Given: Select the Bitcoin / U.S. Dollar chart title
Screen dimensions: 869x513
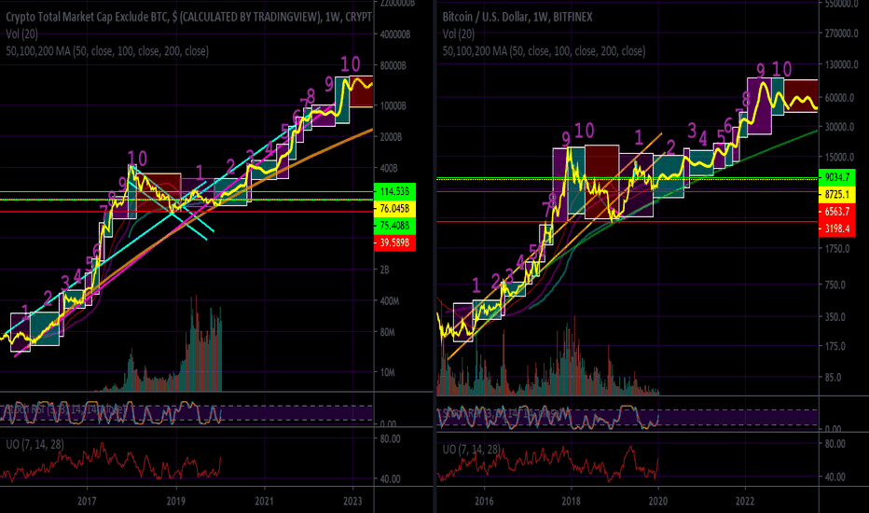Looking at the screenshot, I should pyautogui.click(x=517, y=17).
